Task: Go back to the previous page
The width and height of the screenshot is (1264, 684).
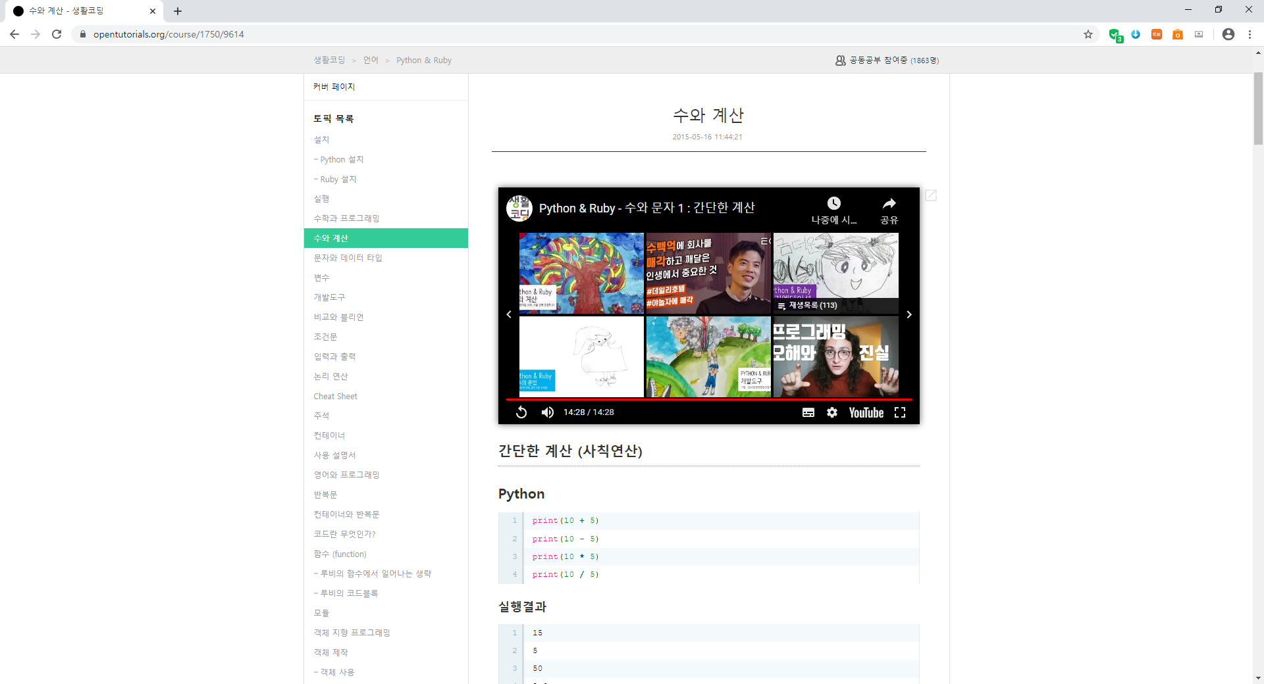Action: pos(14,34)
